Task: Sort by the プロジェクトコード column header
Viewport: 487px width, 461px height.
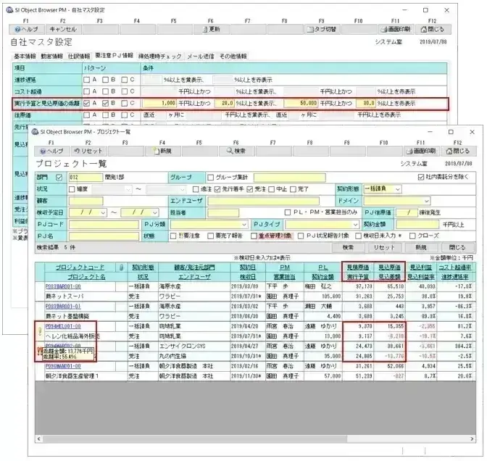Action: coord(80,267)
